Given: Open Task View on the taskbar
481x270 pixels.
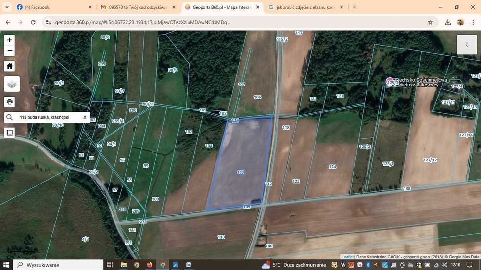Looking at the screenshot, I should (110, 265).
